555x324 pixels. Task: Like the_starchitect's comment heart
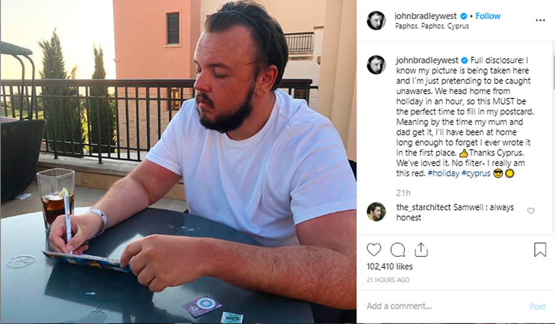(530, 211)
